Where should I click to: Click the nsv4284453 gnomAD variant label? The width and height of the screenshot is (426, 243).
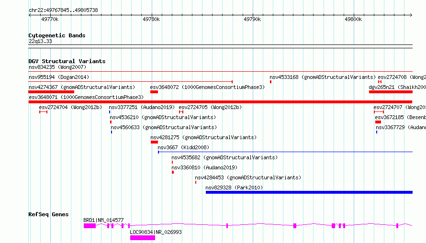[248, 177]
